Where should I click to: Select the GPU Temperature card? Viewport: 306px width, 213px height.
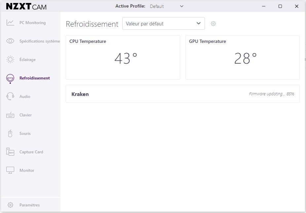242,57
